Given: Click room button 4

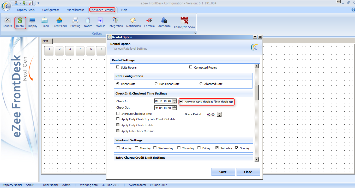Looking at the screenshot, I should point(80,51).
